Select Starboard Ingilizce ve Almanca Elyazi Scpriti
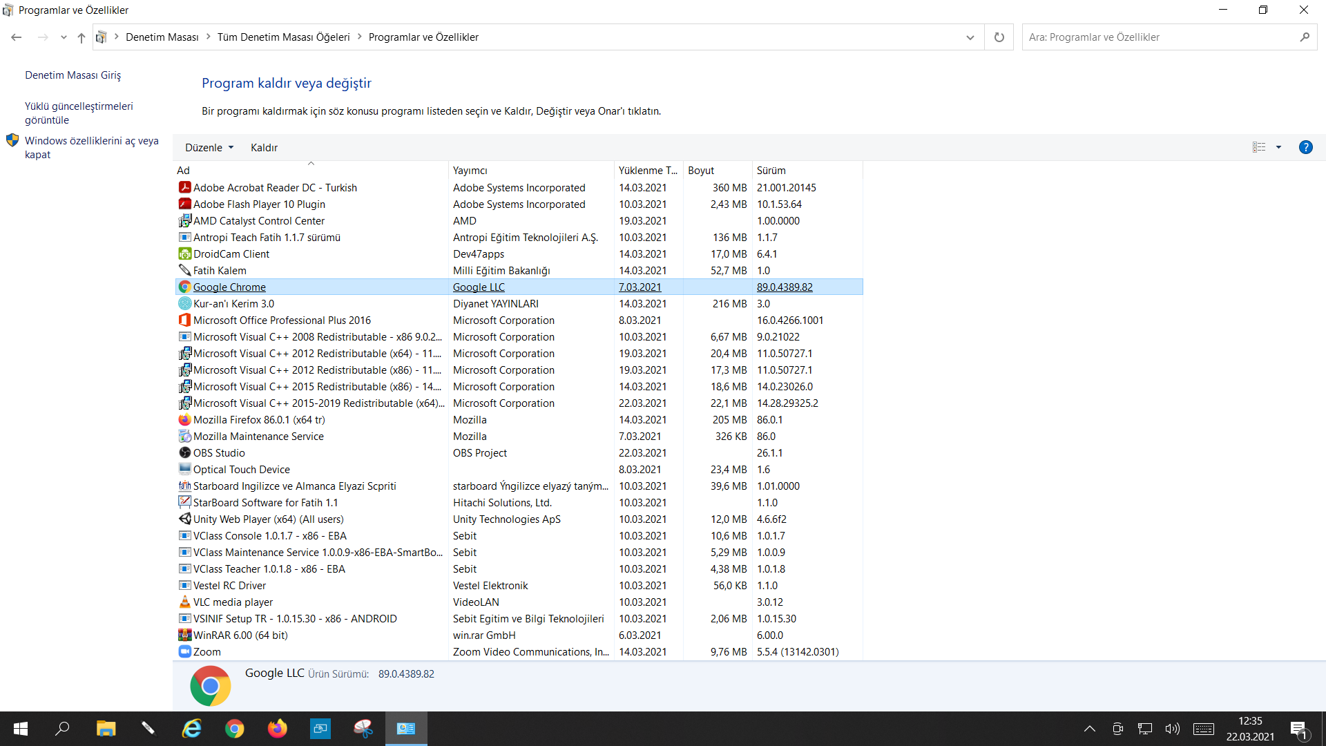The height and width of the screenshot is (746, 1326). [x=519, y=486]
